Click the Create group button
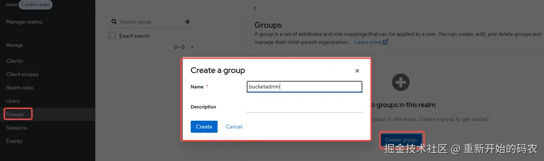Screen dimensions: 544x161 (x=401, y=140)
